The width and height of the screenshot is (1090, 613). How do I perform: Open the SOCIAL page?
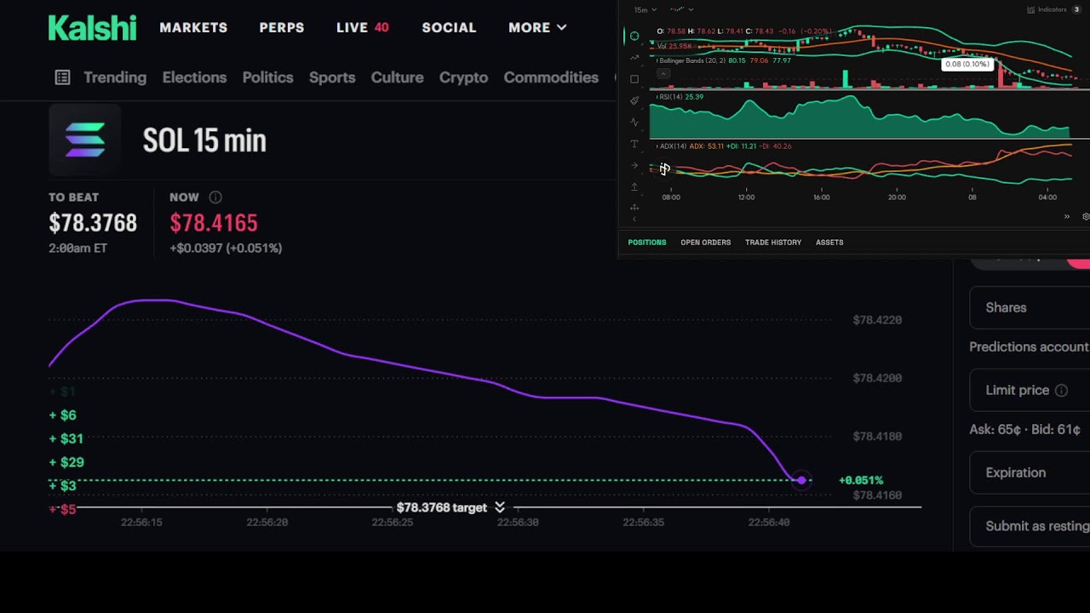[x=449, y=27]
